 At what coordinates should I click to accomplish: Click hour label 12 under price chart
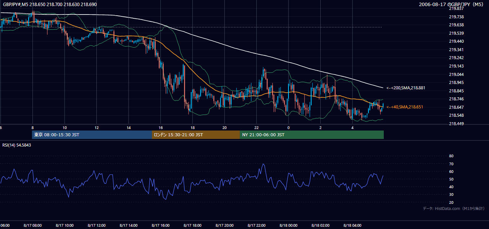[x=97, y=127]
